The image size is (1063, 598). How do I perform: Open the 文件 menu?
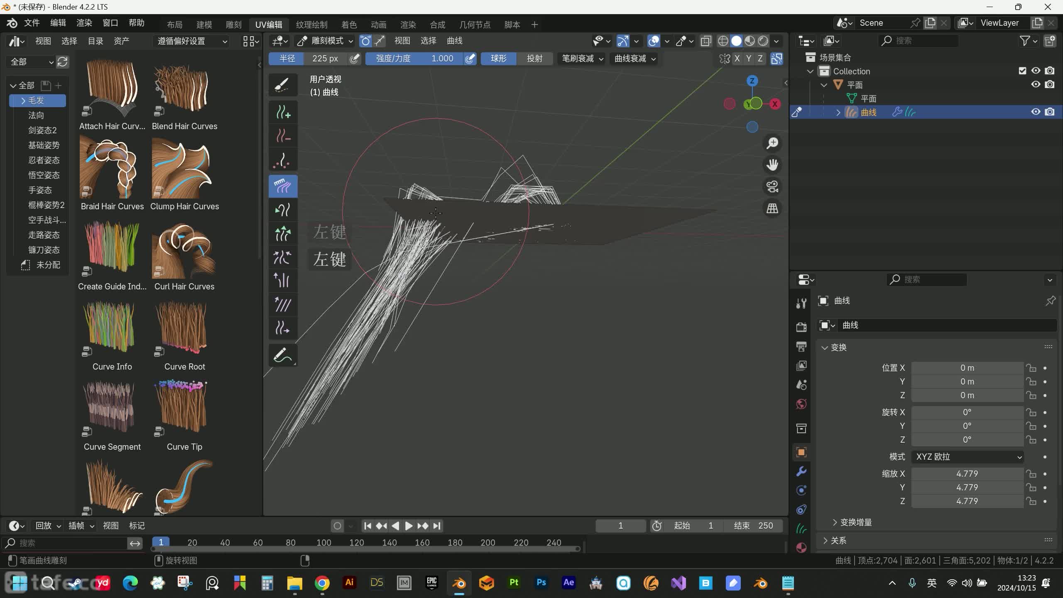tap(32, 23)
